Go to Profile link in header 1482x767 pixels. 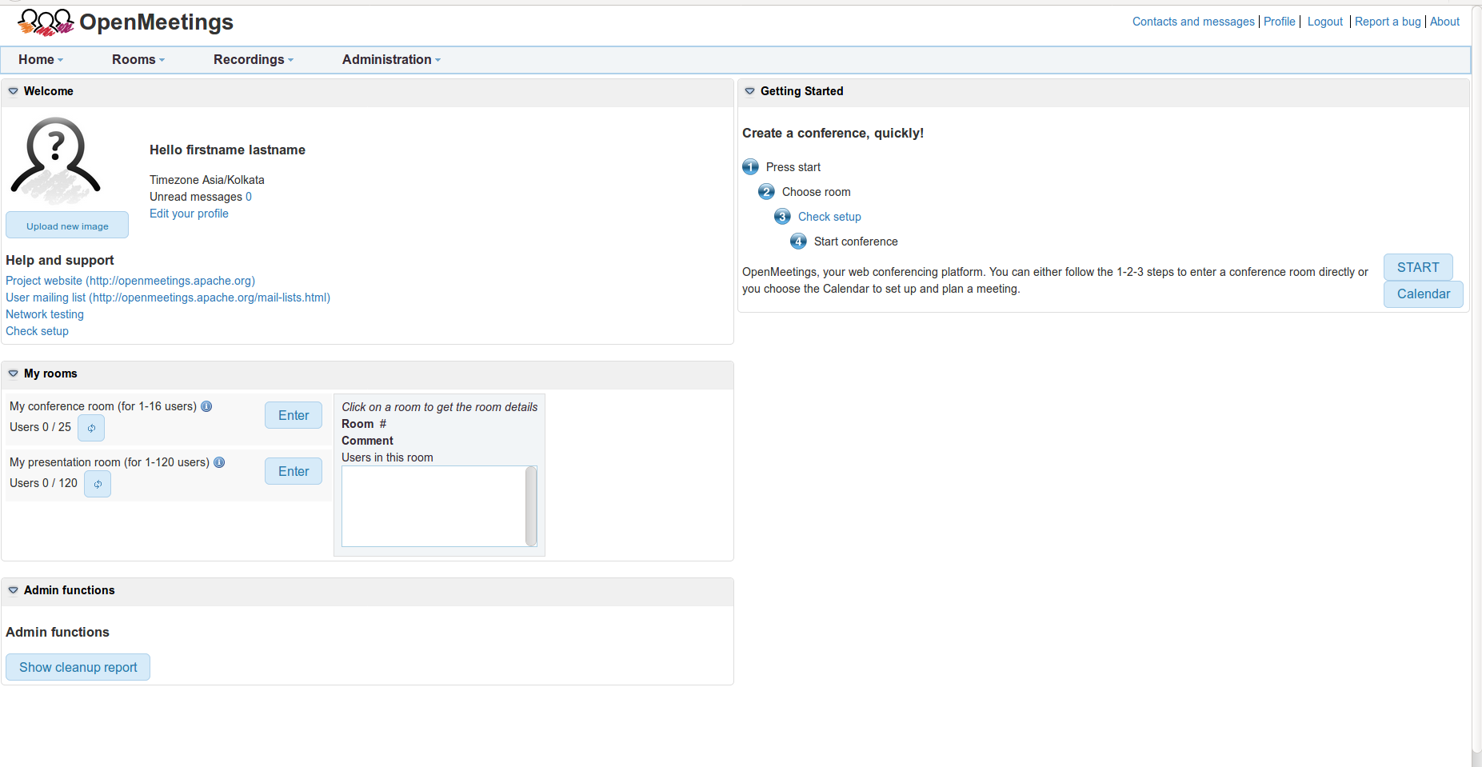point(1280,22)
